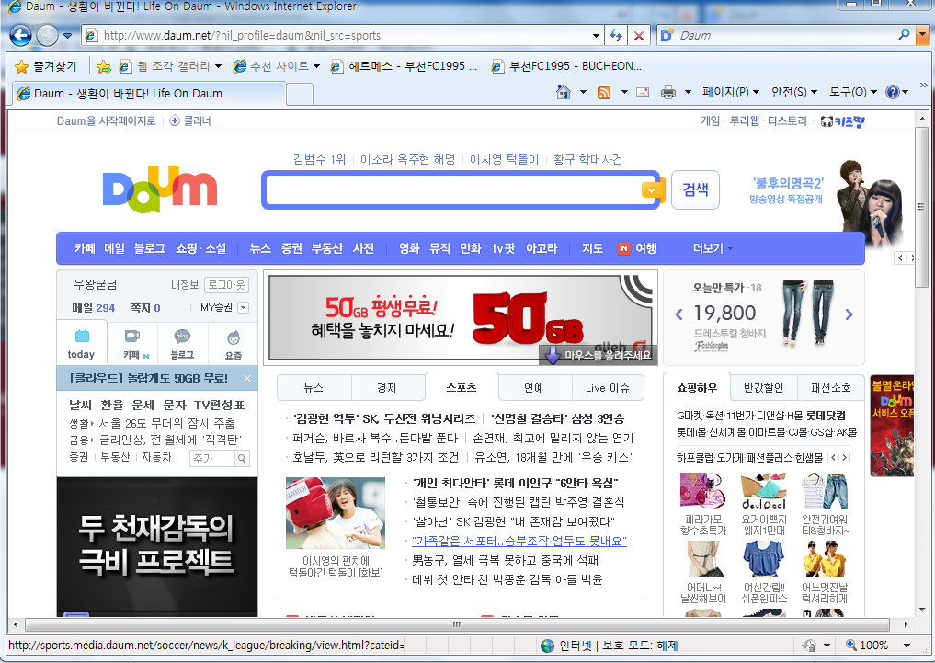Click the Refresh page icon
The height and width of the screenshot is (663, 935).
pos(617,36)
